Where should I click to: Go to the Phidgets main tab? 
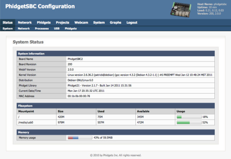point(44,23)
